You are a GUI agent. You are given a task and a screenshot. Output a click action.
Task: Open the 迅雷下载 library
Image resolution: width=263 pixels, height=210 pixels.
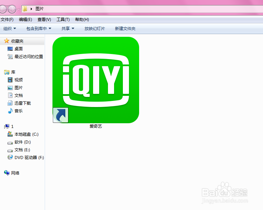(23, 103)
